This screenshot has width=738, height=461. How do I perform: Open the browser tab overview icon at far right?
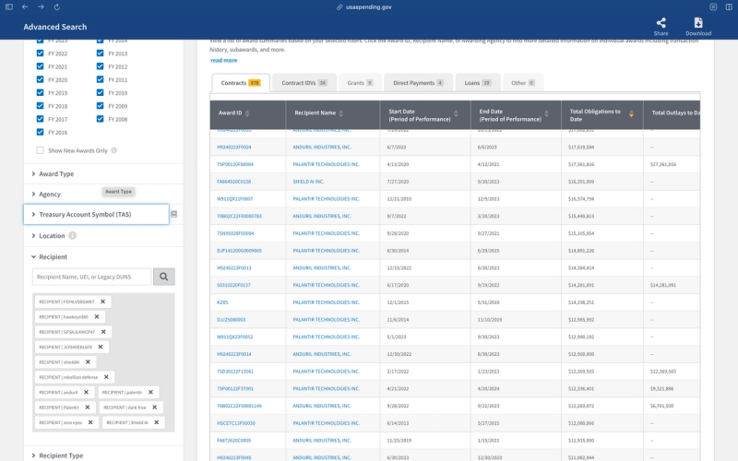pyautogui.click(x=729, y=7)
